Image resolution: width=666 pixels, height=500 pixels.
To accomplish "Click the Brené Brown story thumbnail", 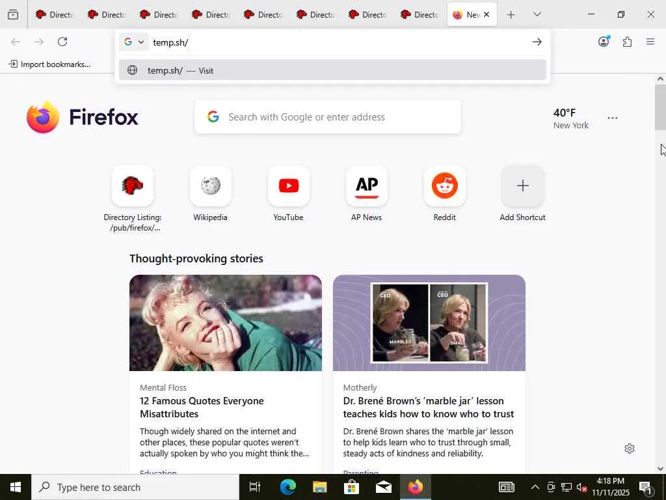I will click(429, 323).
